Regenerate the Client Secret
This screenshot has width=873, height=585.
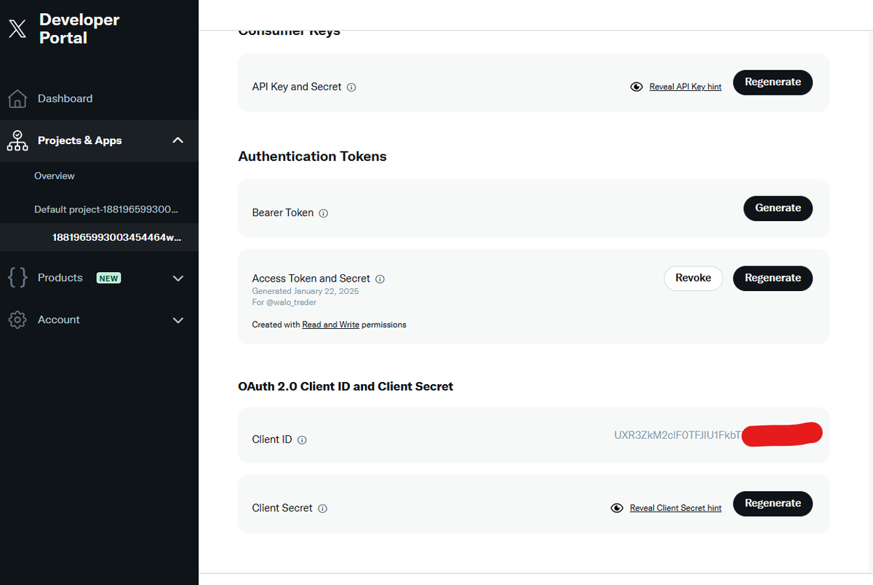(x=773, y=504)
